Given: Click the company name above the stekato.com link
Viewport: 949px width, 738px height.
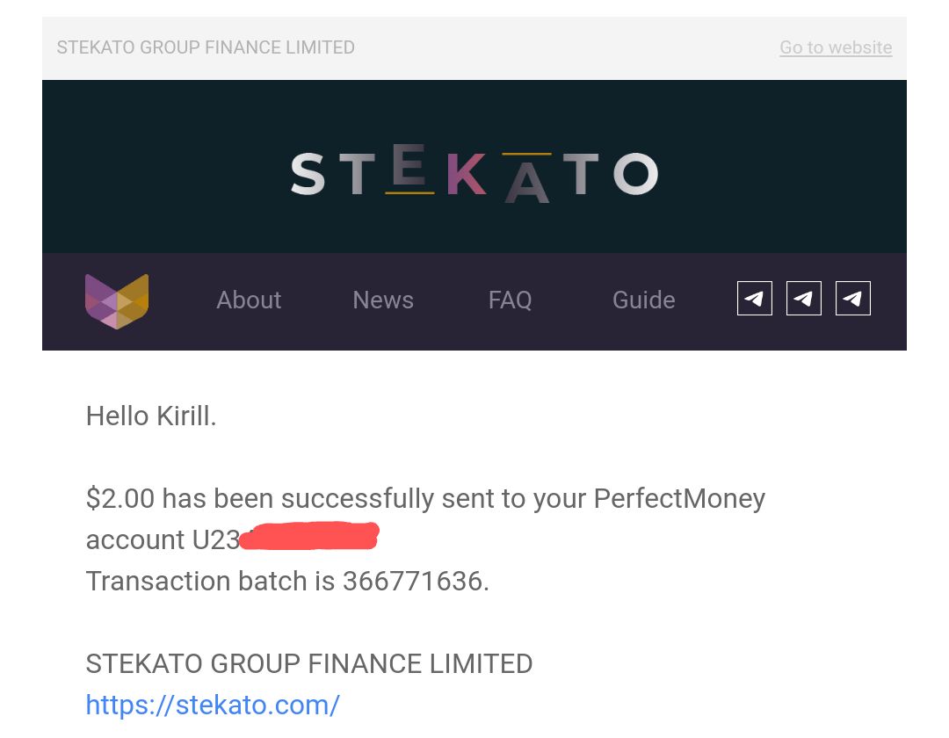Looking at the screenshot, I should pyautogui.click(x=309, y=663).
